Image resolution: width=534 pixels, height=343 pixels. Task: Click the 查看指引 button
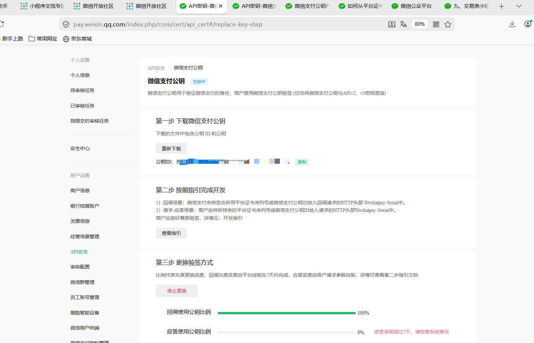click(x=171, y=233)
